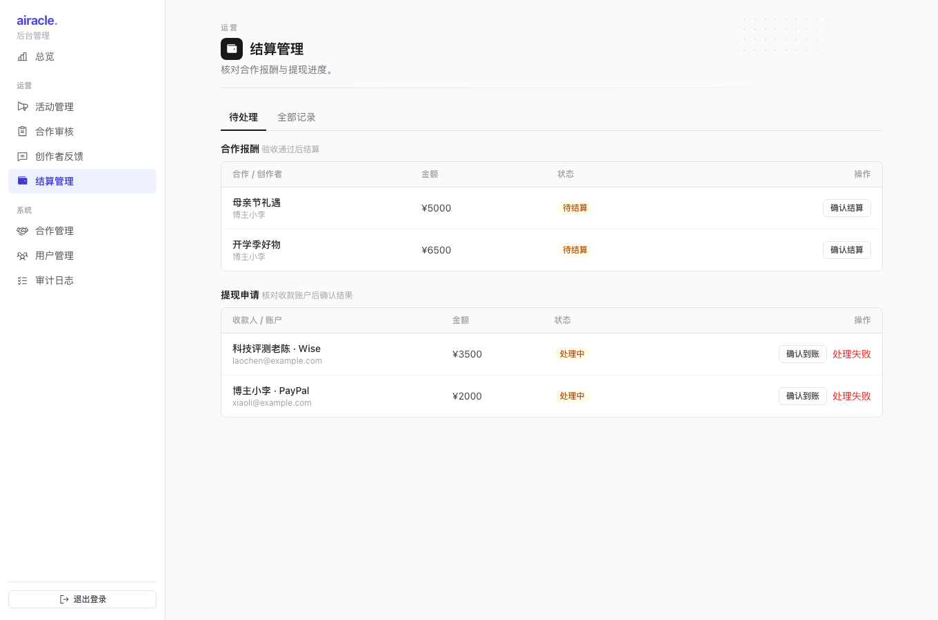This screenshot has height=620, width=938.
Task: Switch to the 待处理 tab
Action: pyautogui.click(x=243, y=117)
